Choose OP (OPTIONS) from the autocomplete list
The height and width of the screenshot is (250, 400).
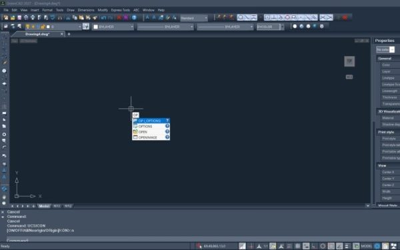(x=151, y=121)
